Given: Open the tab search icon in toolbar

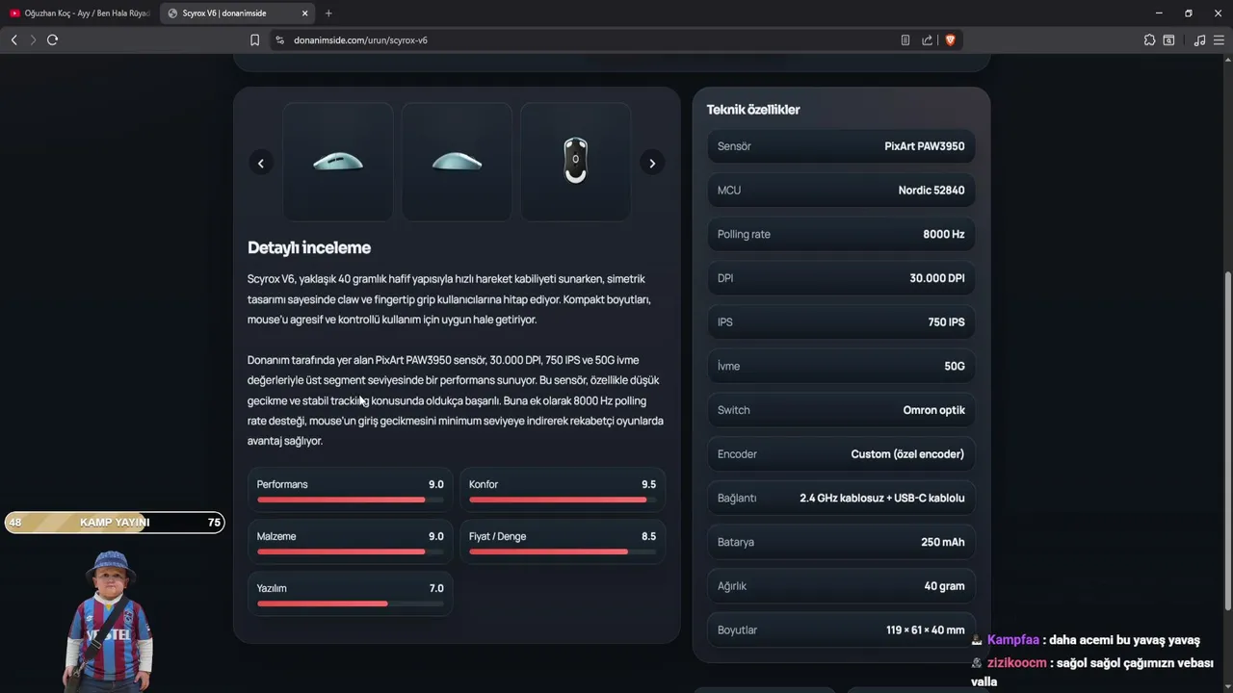Looking at the screenshot, I should (1168, 40).
